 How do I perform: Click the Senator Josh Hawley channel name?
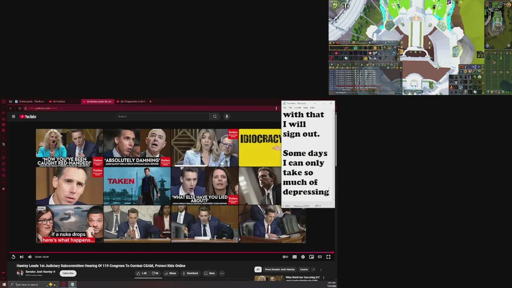tap(39, 272)
